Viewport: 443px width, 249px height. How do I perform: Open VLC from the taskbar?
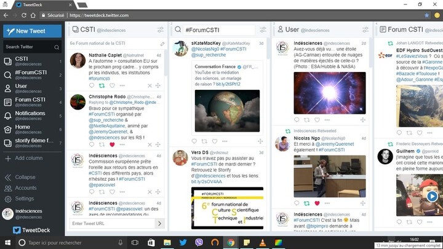263,242
